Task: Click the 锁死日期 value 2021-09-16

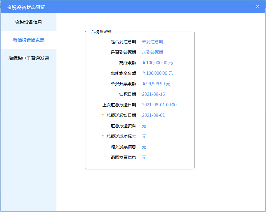Action: tap(153, 94)
